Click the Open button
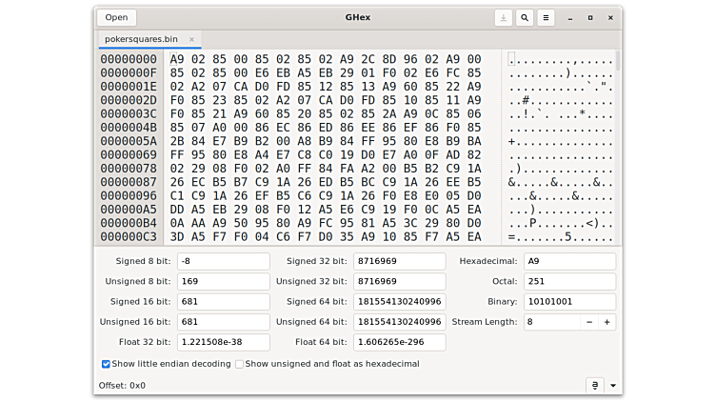The image size is (716, 403). (116, 17)
